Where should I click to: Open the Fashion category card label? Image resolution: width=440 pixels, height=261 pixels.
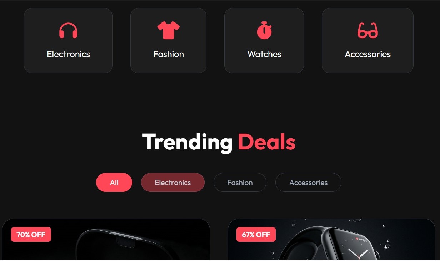coord(169,54)
